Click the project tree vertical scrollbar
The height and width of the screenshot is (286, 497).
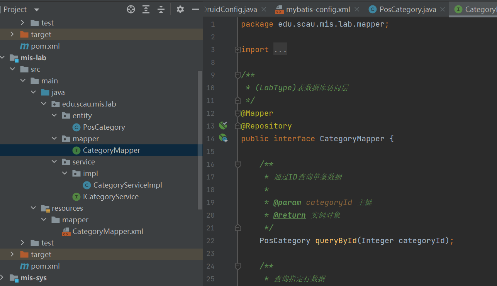200,140
